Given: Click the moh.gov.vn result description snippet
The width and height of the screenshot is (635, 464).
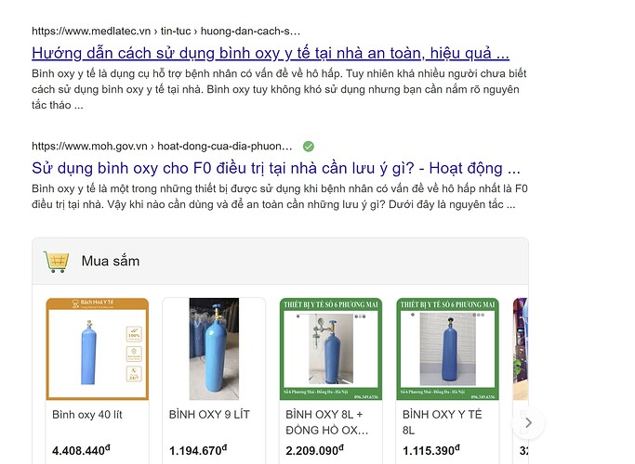Looking at the screenshot, I should coord(280,197).
